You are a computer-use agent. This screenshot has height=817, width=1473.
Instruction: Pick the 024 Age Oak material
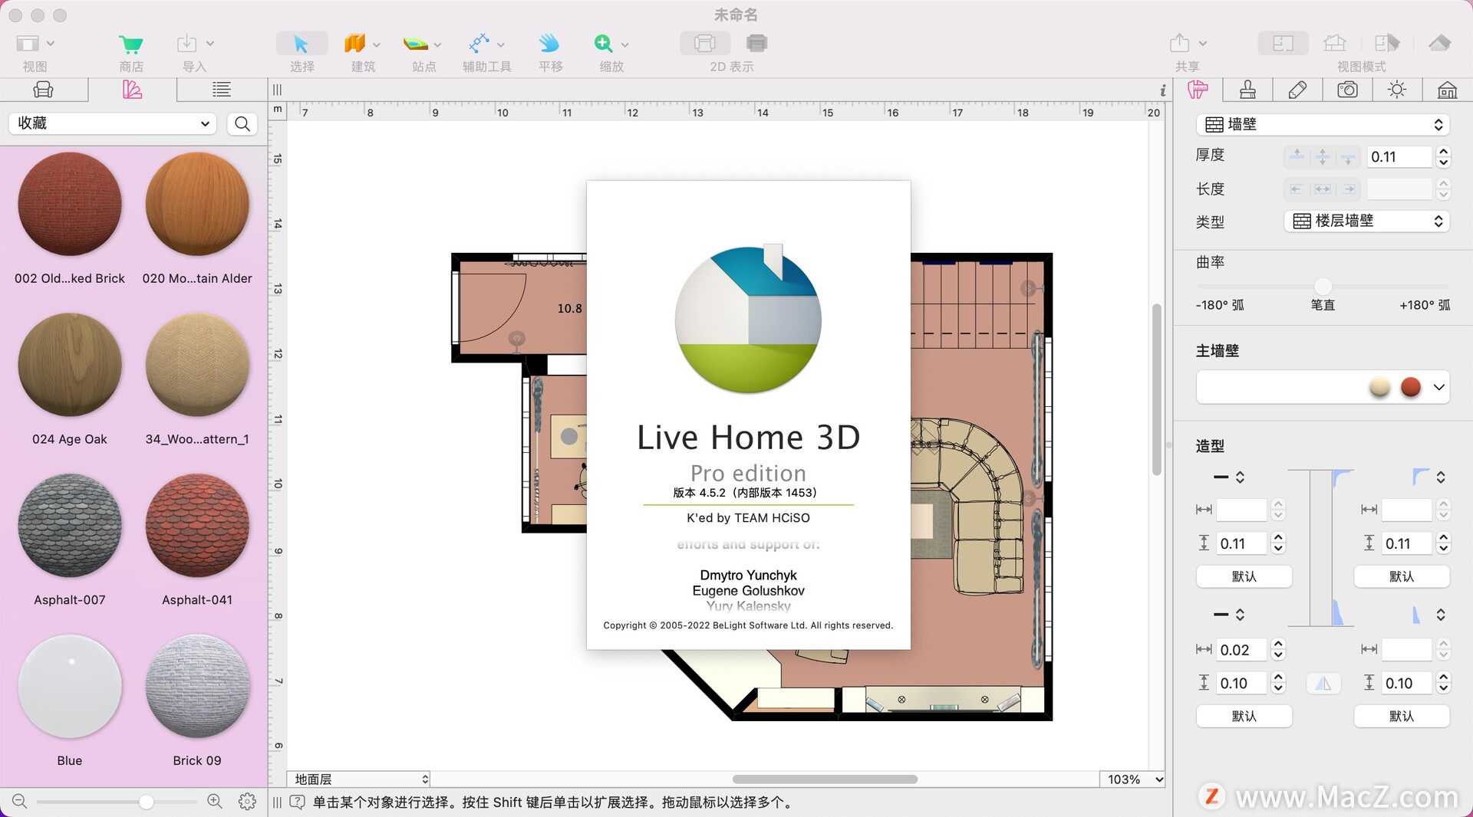70,365
